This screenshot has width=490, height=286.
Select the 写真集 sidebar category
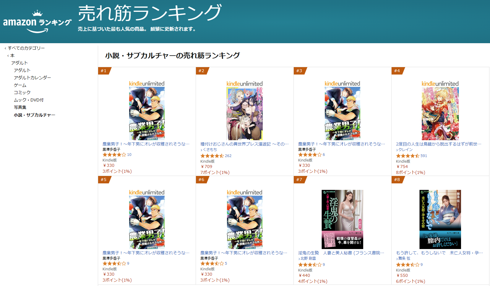pyautogui.click(x=20, y=107)
